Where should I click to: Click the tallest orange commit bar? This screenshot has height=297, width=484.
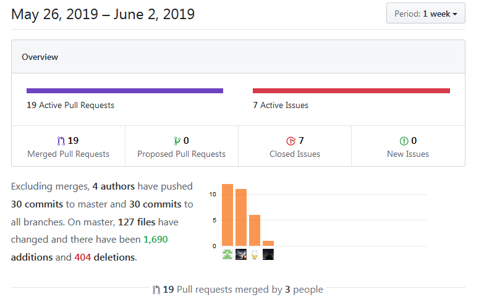[227, 214]
